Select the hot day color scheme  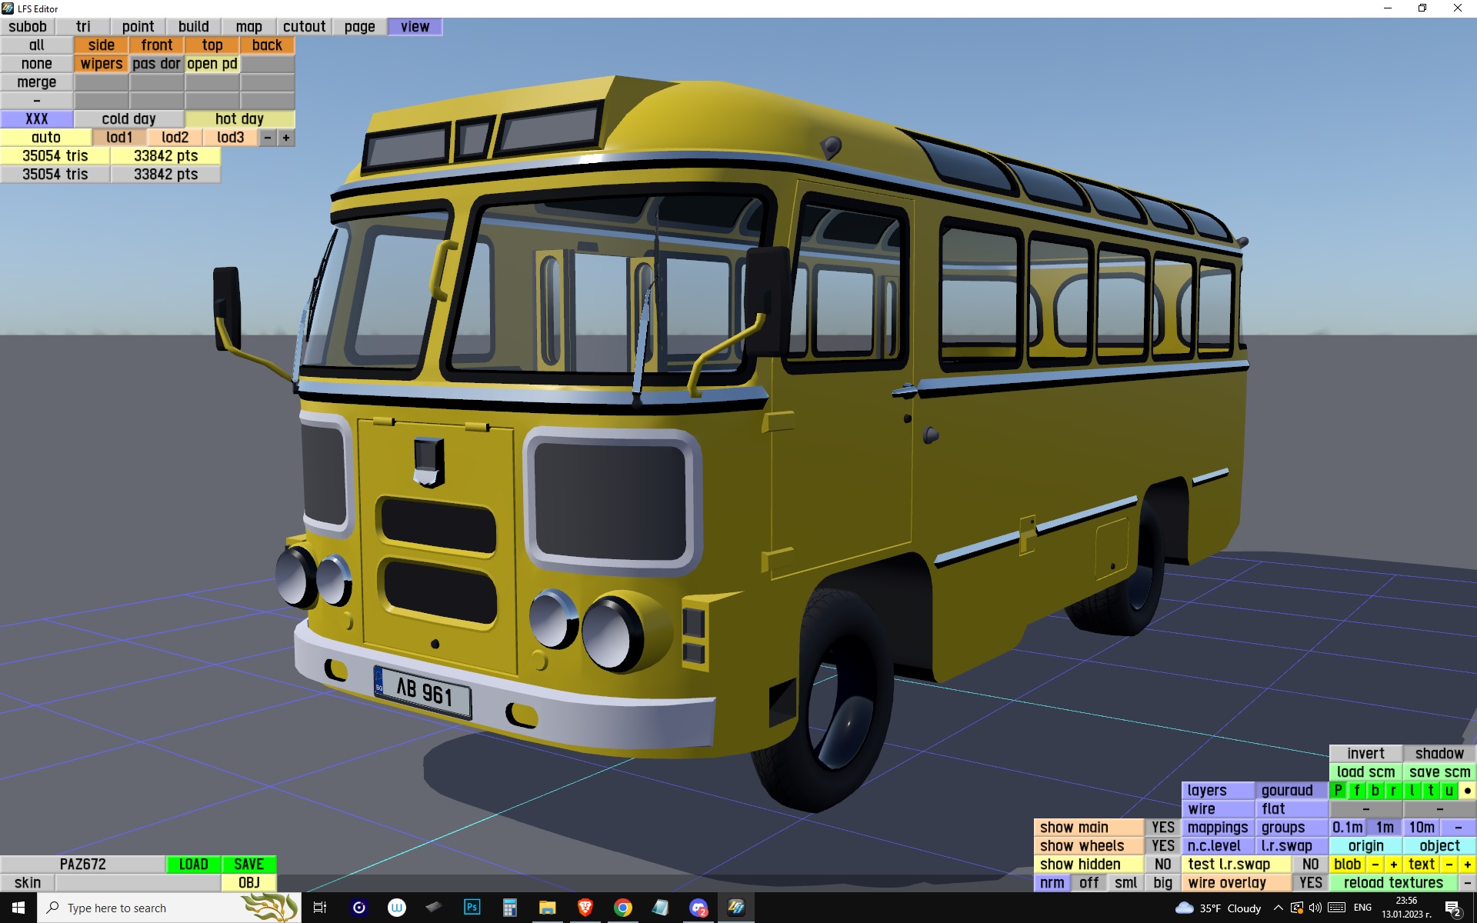[239, 118]
